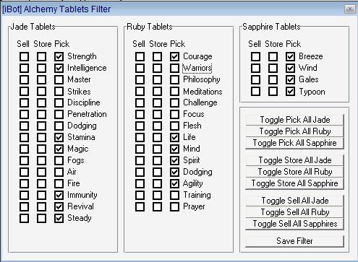Click Toggle Sell All Jade button

(x=294, y=201)
